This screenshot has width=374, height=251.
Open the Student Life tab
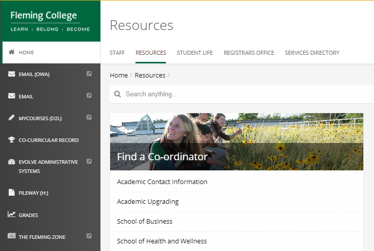(195, 53)
